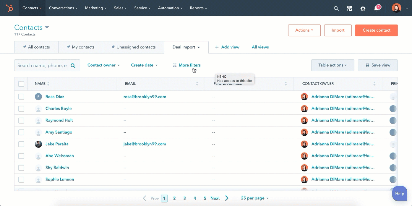Go to next page with right chevron
The height and width of the screenshot is (206, 412).
coord(227,198)
